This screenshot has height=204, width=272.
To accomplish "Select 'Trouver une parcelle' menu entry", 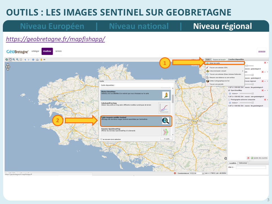I will coord(225,84).
